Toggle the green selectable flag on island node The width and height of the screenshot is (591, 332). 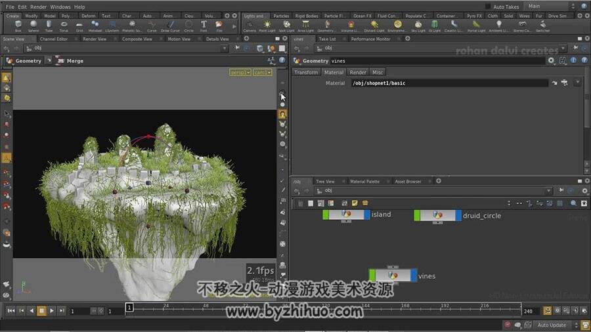tap(326, 215)
